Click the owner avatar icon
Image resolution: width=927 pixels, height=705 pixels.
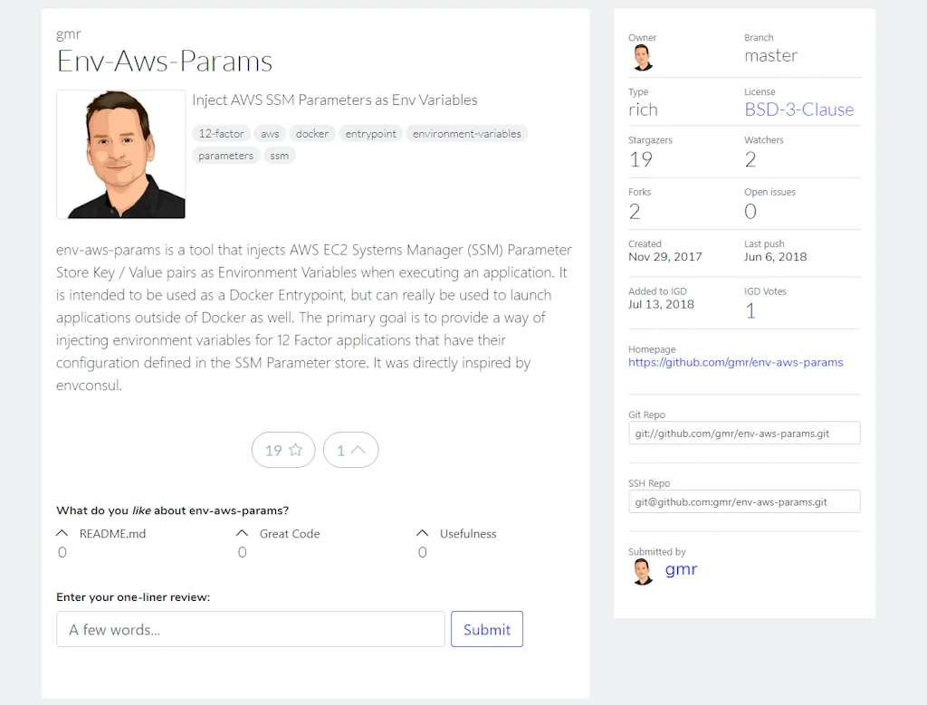(643, 58)
